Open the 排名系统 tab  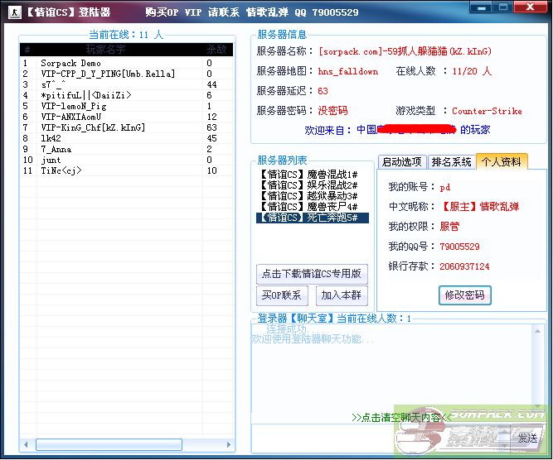[451, 162]
